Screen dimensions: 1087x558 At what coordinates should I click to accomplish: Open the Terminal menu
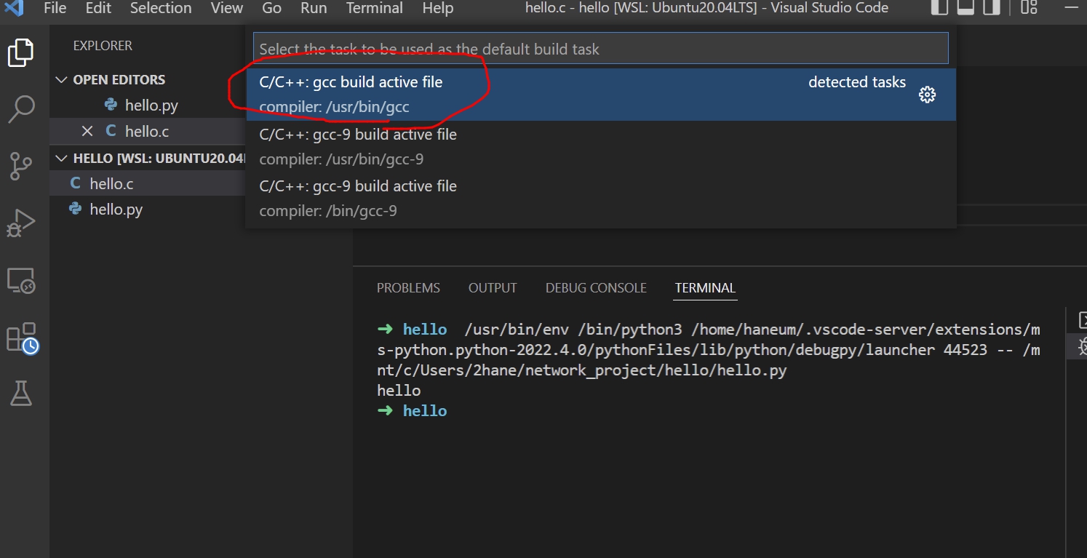tap(373, 8)
